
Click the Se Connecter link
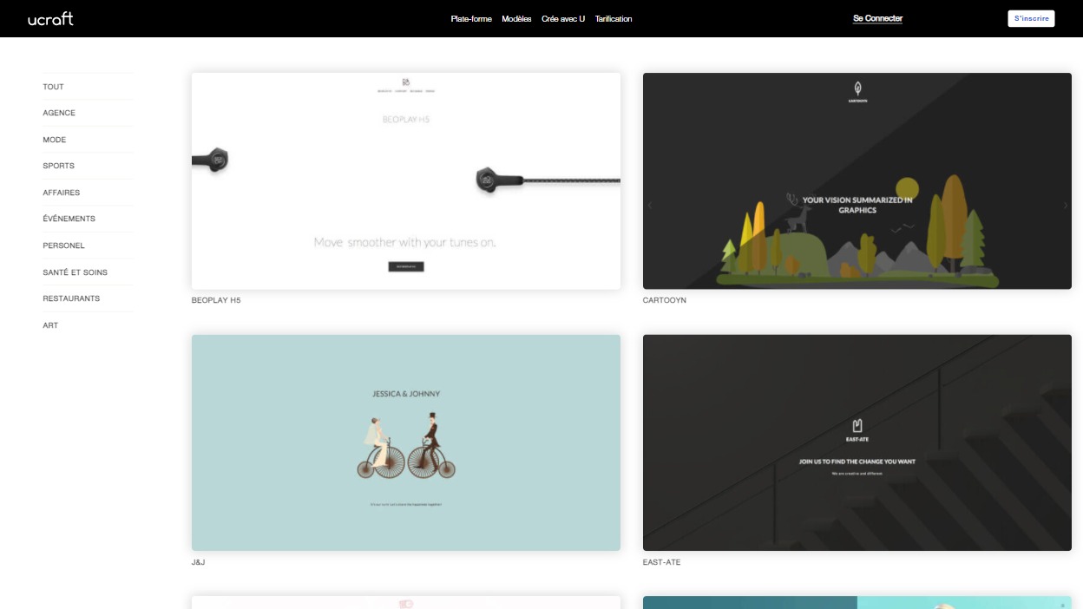pyautogui.click(x=877, y=18)
